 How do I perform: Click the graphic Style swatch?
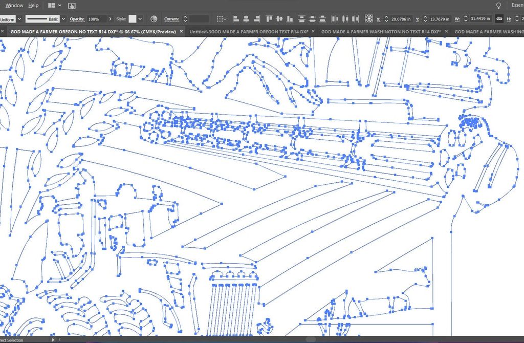(133, 19)
